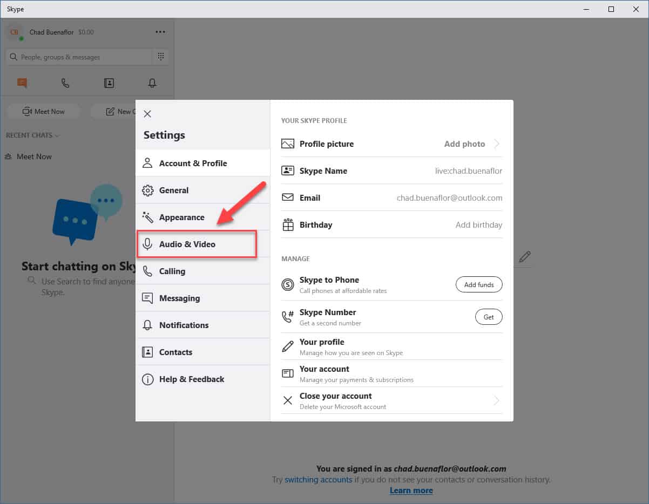Click the CB profile avatar

(x=14, y=32)
